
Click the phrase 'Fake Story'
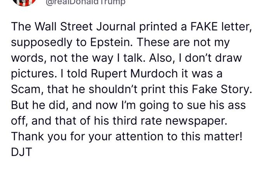222,90
